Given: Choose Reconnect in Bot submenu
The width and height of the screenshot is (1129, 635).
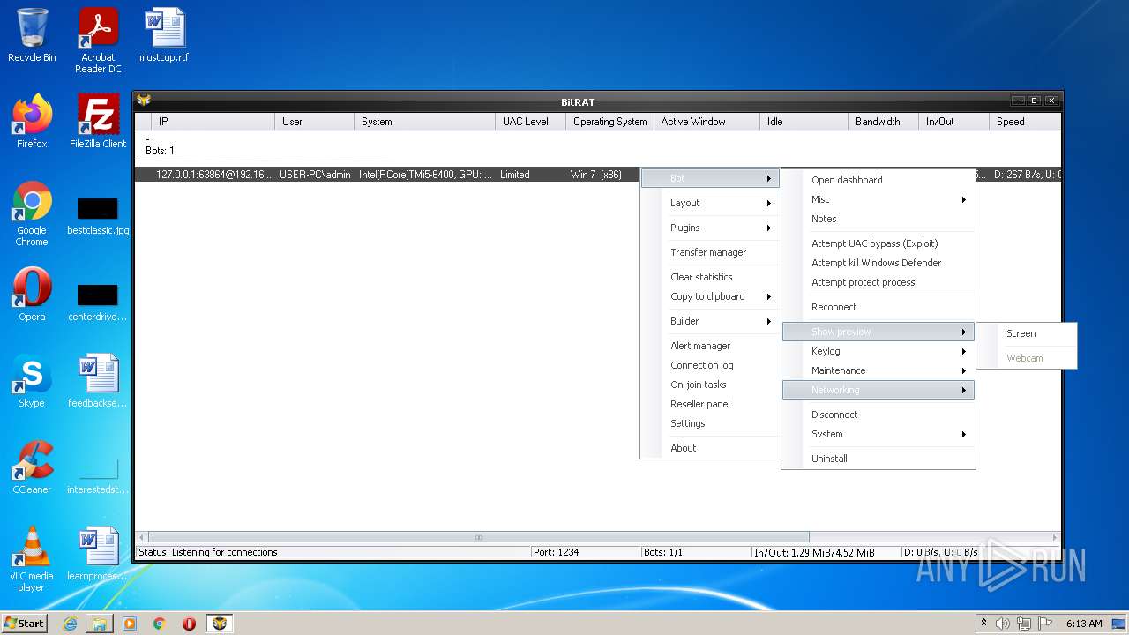Looking at the screenshot, I should pyautogui.click(x=879, y=307).
